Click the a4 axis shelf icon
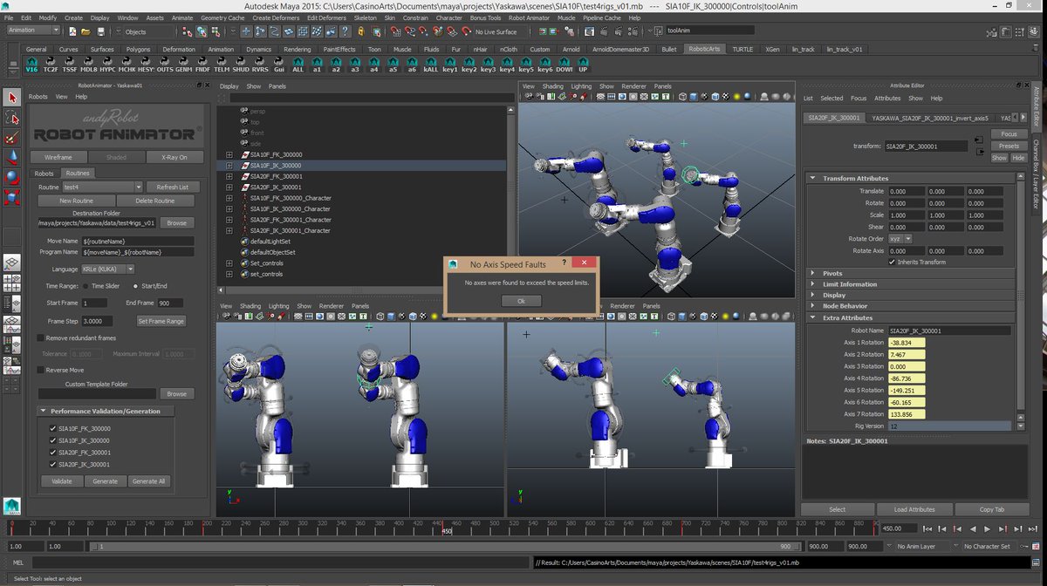The width and height of the screenshot is (1047, 586). tap(374, 65)
